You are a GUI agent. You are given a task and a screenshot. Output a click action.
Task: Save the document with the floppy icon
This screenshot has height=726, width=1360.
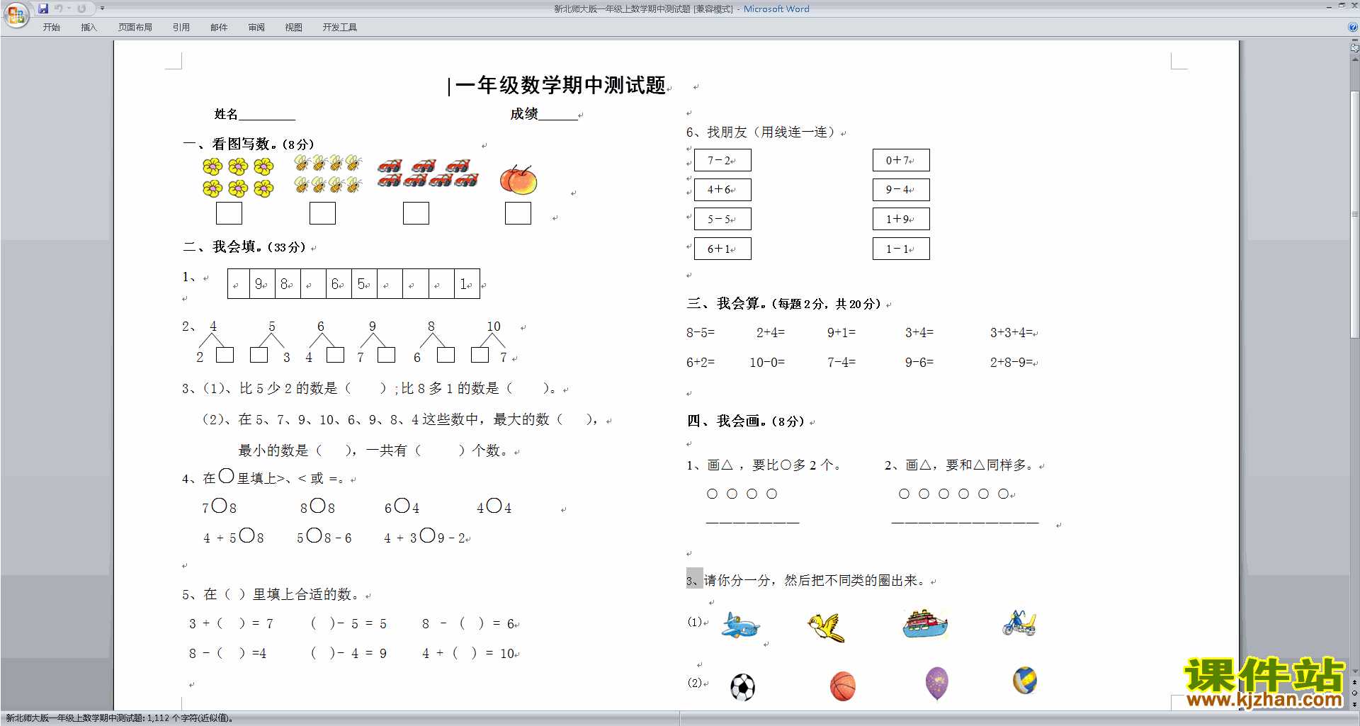(x=43, y=8)
